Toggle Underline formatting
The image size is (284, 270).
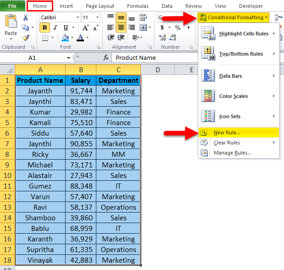point(66,28)
